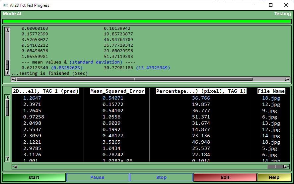Click right arrow of log horizontal scrollbar
Image resolution: width=294 pixels, height=184 pixels.
click(287, 79)
